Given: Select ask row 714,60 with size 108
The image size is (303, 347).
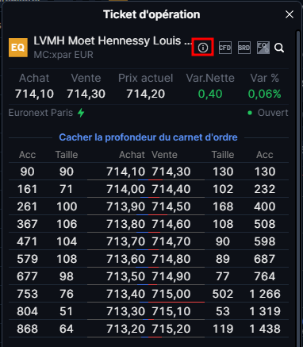Looking at the screenshot, I should tap(171, 224).
